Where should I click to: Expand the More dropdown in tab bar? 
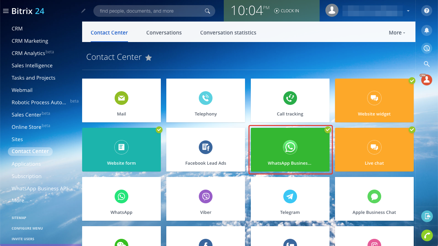tap(397, 33)
